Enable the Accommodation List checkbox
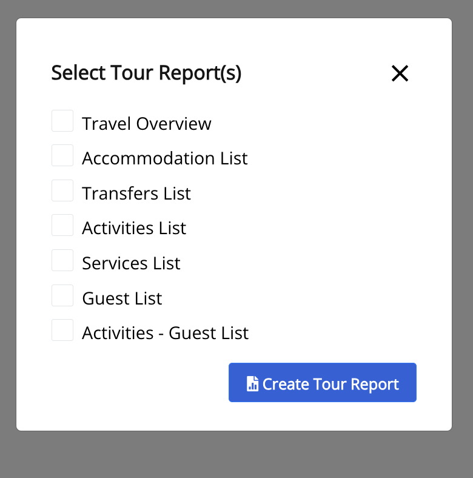 62,155
